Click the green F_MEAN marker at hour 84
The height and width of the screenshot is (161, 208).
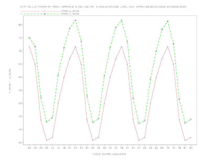click(191, 119)
